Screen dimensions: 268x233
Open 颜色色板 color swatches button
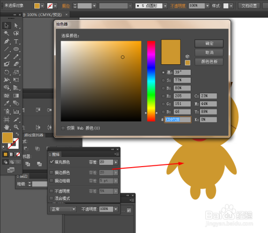209,62
